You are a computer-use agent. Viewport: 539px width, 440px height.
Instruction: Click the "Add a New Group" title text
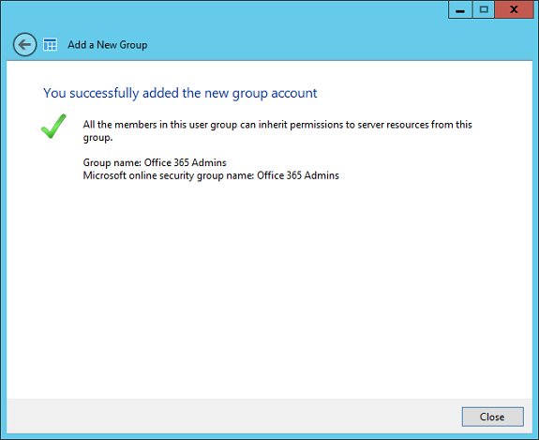(x=107, y=45)
